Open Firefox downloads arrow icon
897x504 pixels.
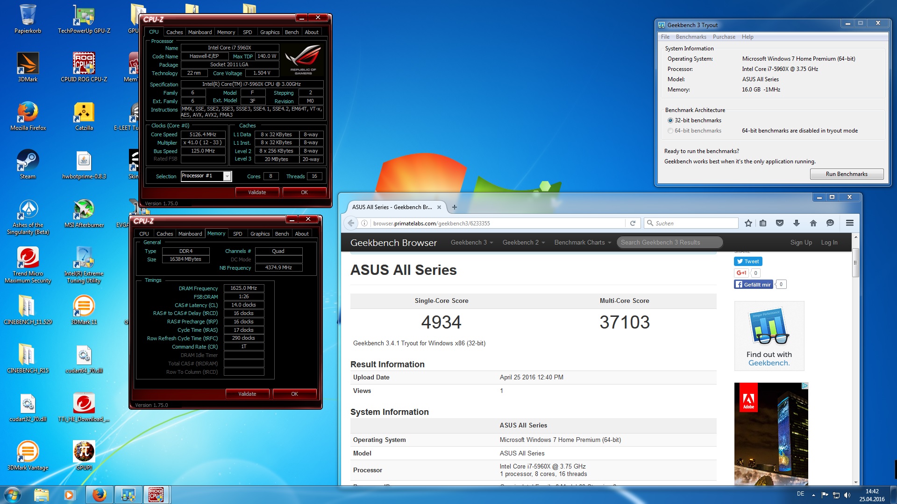coord(797,223)
